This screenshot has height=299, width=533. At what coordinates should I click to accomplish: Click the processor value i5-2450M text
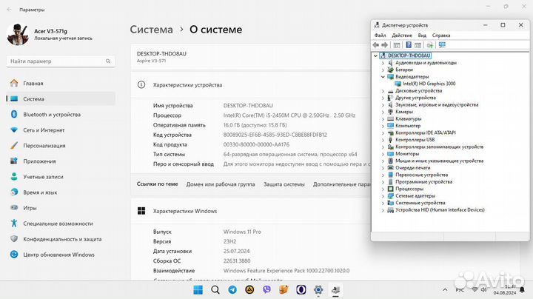[289, 115]
